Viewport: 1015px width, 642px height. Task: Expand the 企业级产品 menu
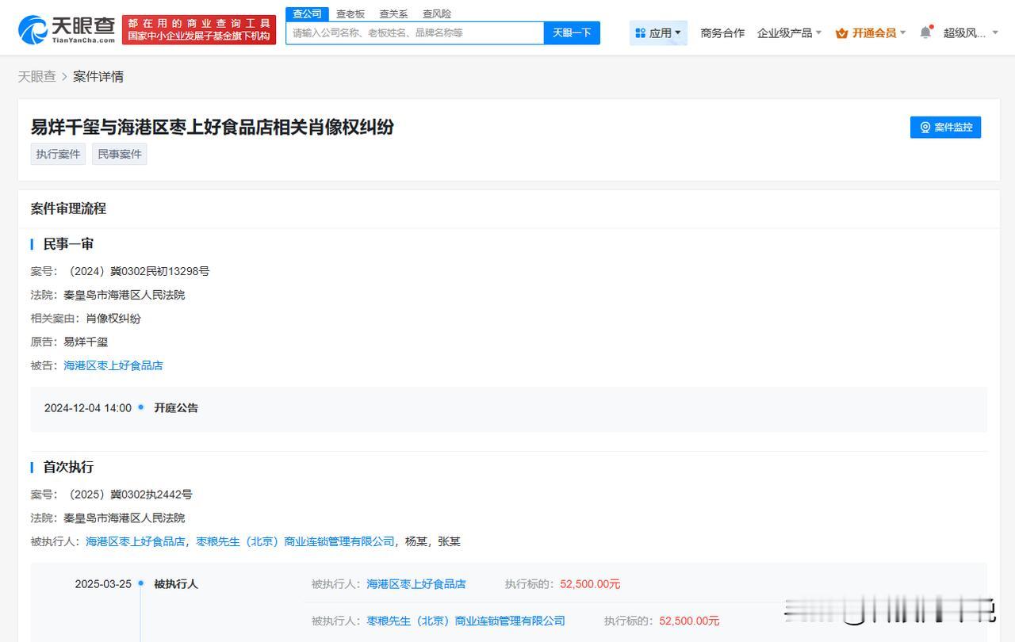[x=789, y=33]
